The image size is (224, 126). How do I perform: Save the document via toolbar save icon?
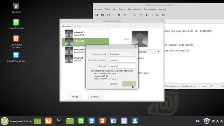(x=109, y=15)
